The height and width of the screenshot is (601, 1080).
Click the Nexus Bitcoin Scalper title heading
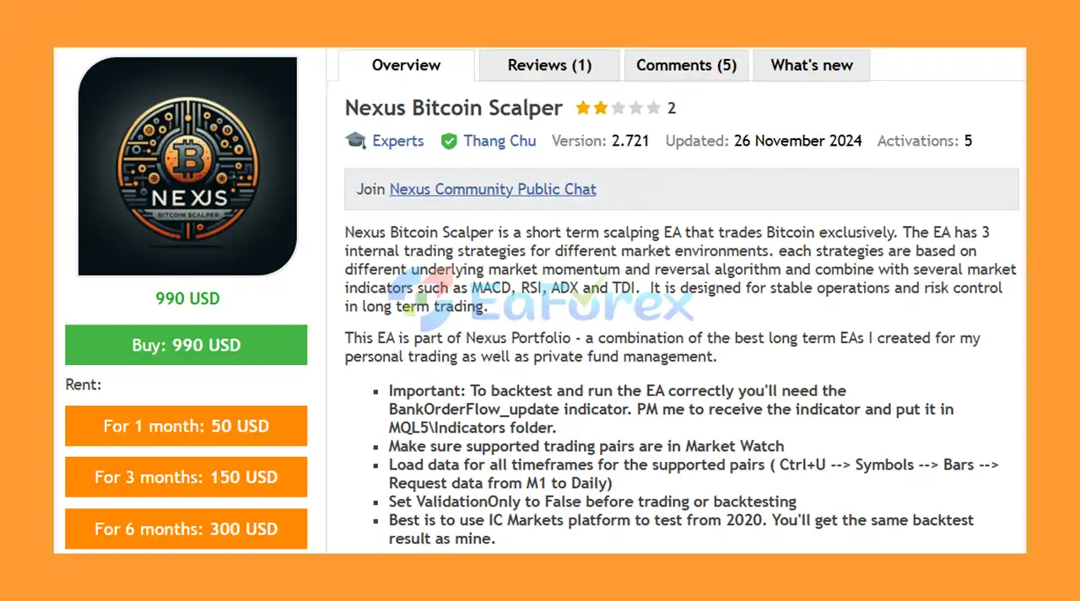(454, 108)
